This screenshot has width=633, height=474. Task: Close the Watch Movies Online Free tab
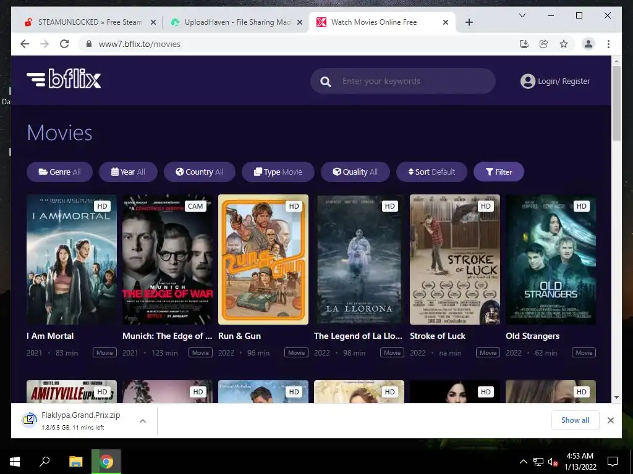[x=445, y=22]
